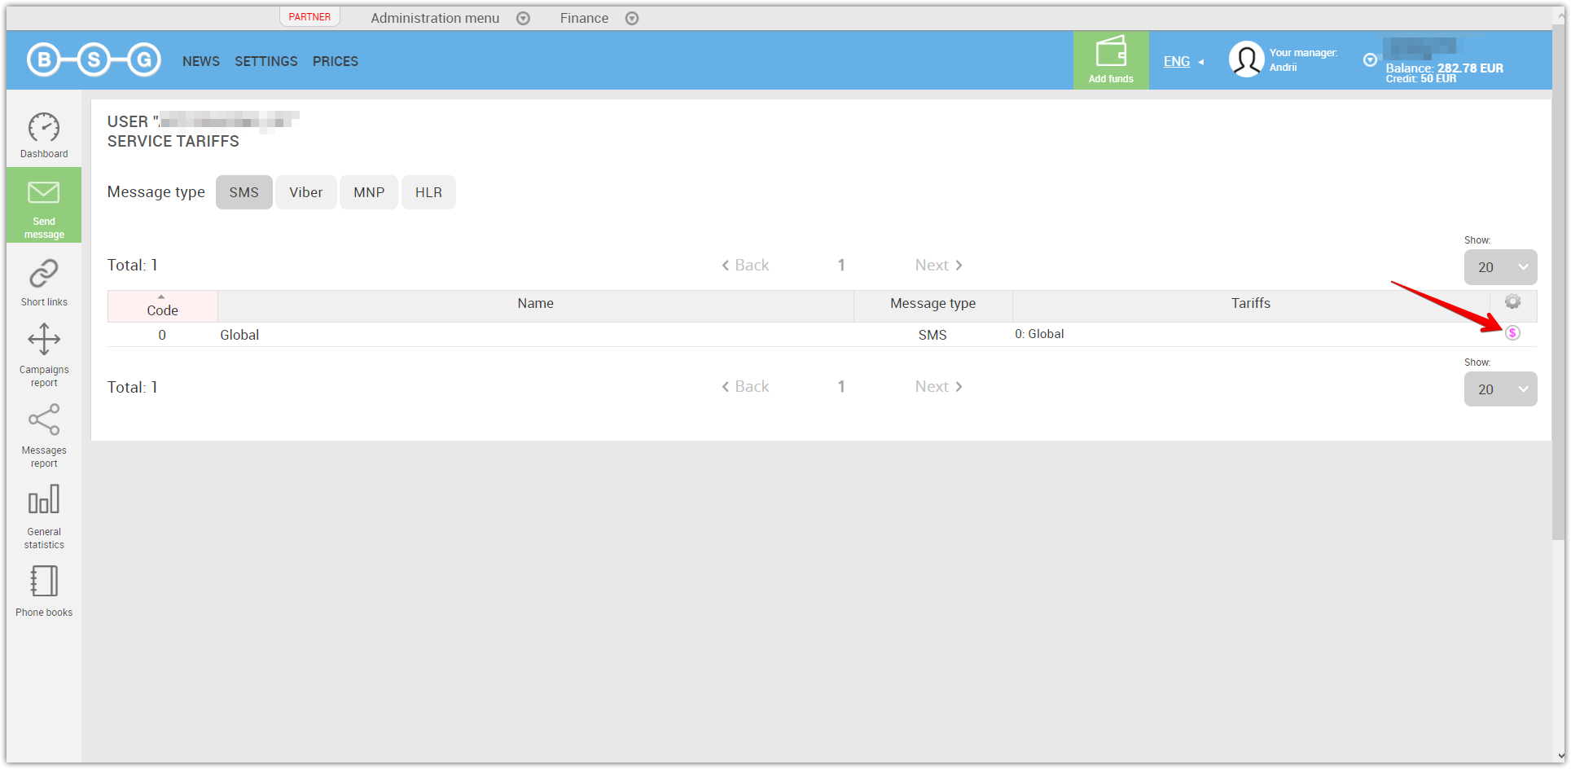The image size is (1571, 769).
Task: Open the SETTINGS menu item
Action: coord(266,61)
